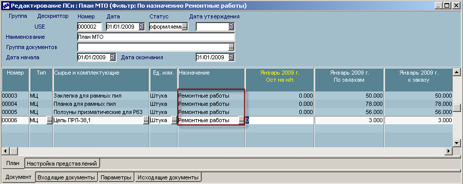
Task: Open calendar picker for Дата утверждения
Action: pos(231,27)
